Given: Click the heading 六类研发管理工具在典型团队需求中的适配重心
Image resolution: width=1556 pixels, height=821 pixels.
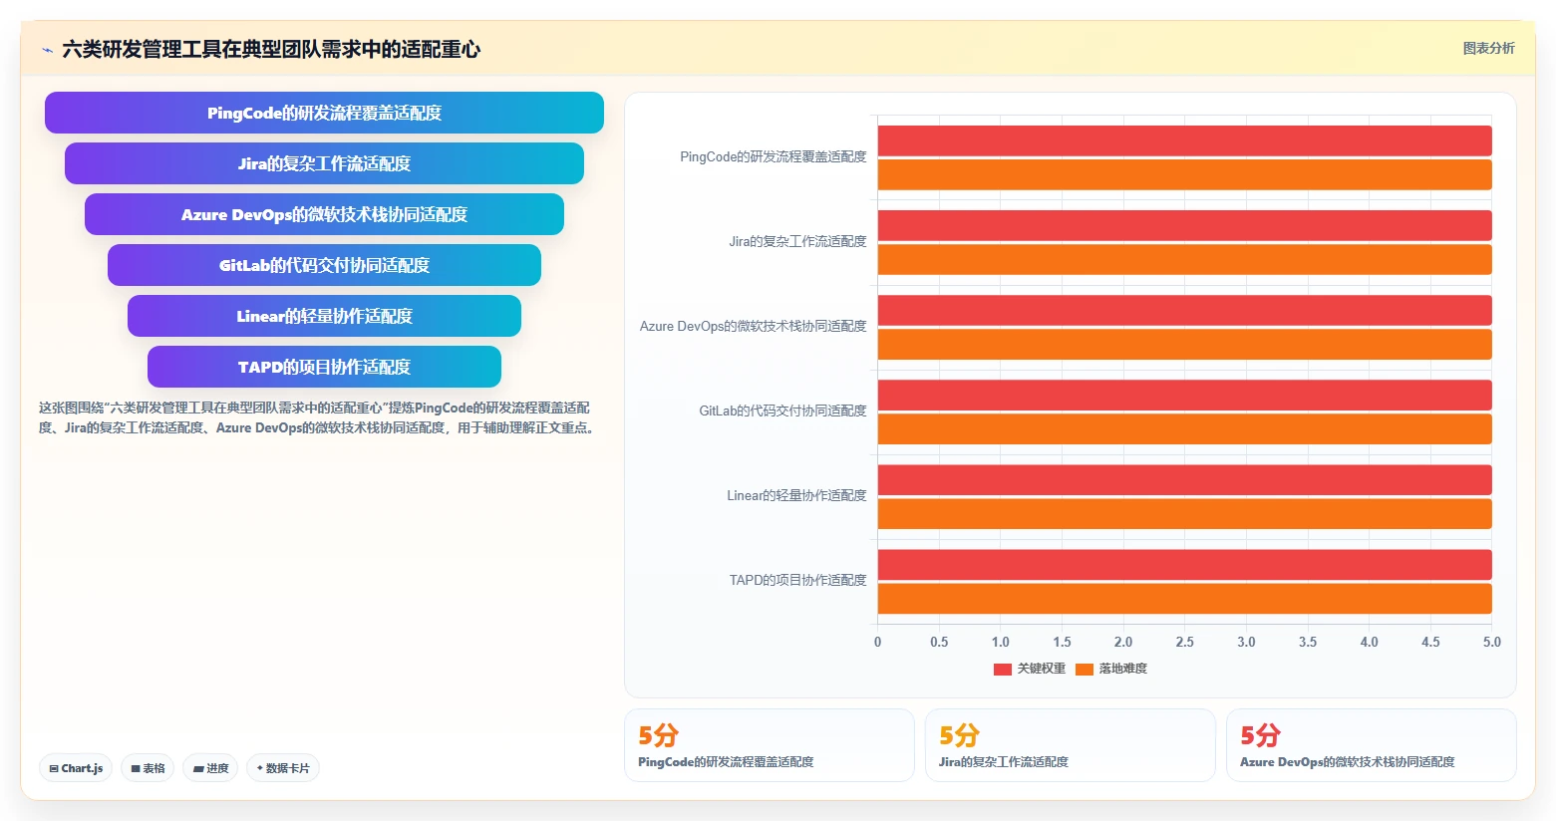Looking at the screenshot, I should [271, 49].
